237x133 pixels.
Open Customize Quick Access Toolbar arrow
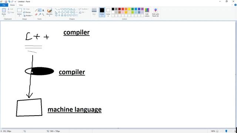[15, 1]
